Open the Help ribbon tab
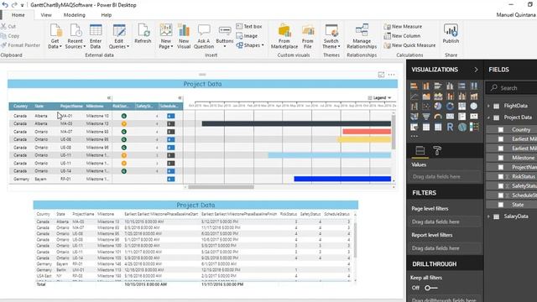 pyautogui.click(x=107, y=15)
